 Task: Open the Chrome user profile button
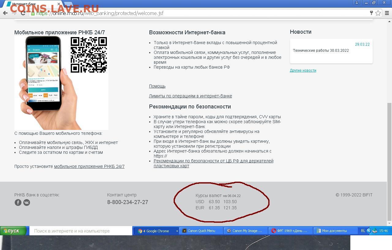coord(356,2)
